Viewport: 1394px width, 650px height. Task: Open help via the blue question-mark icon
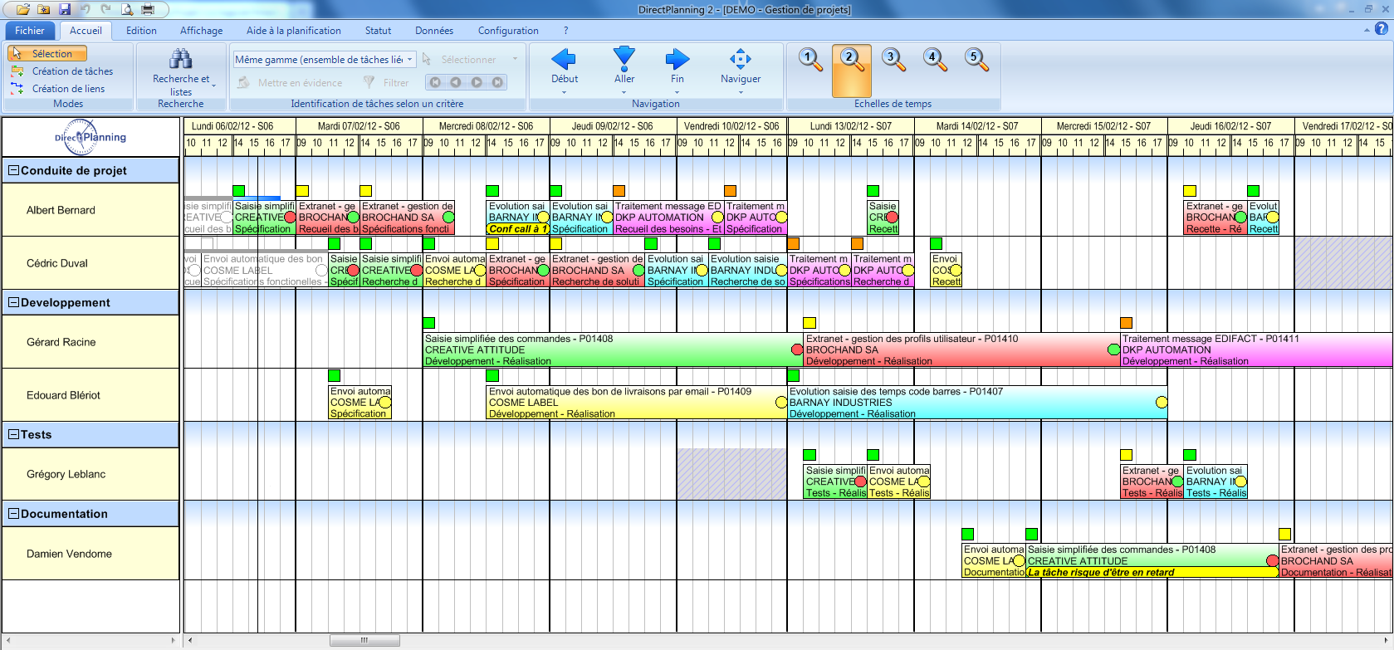pos(1382,29)
